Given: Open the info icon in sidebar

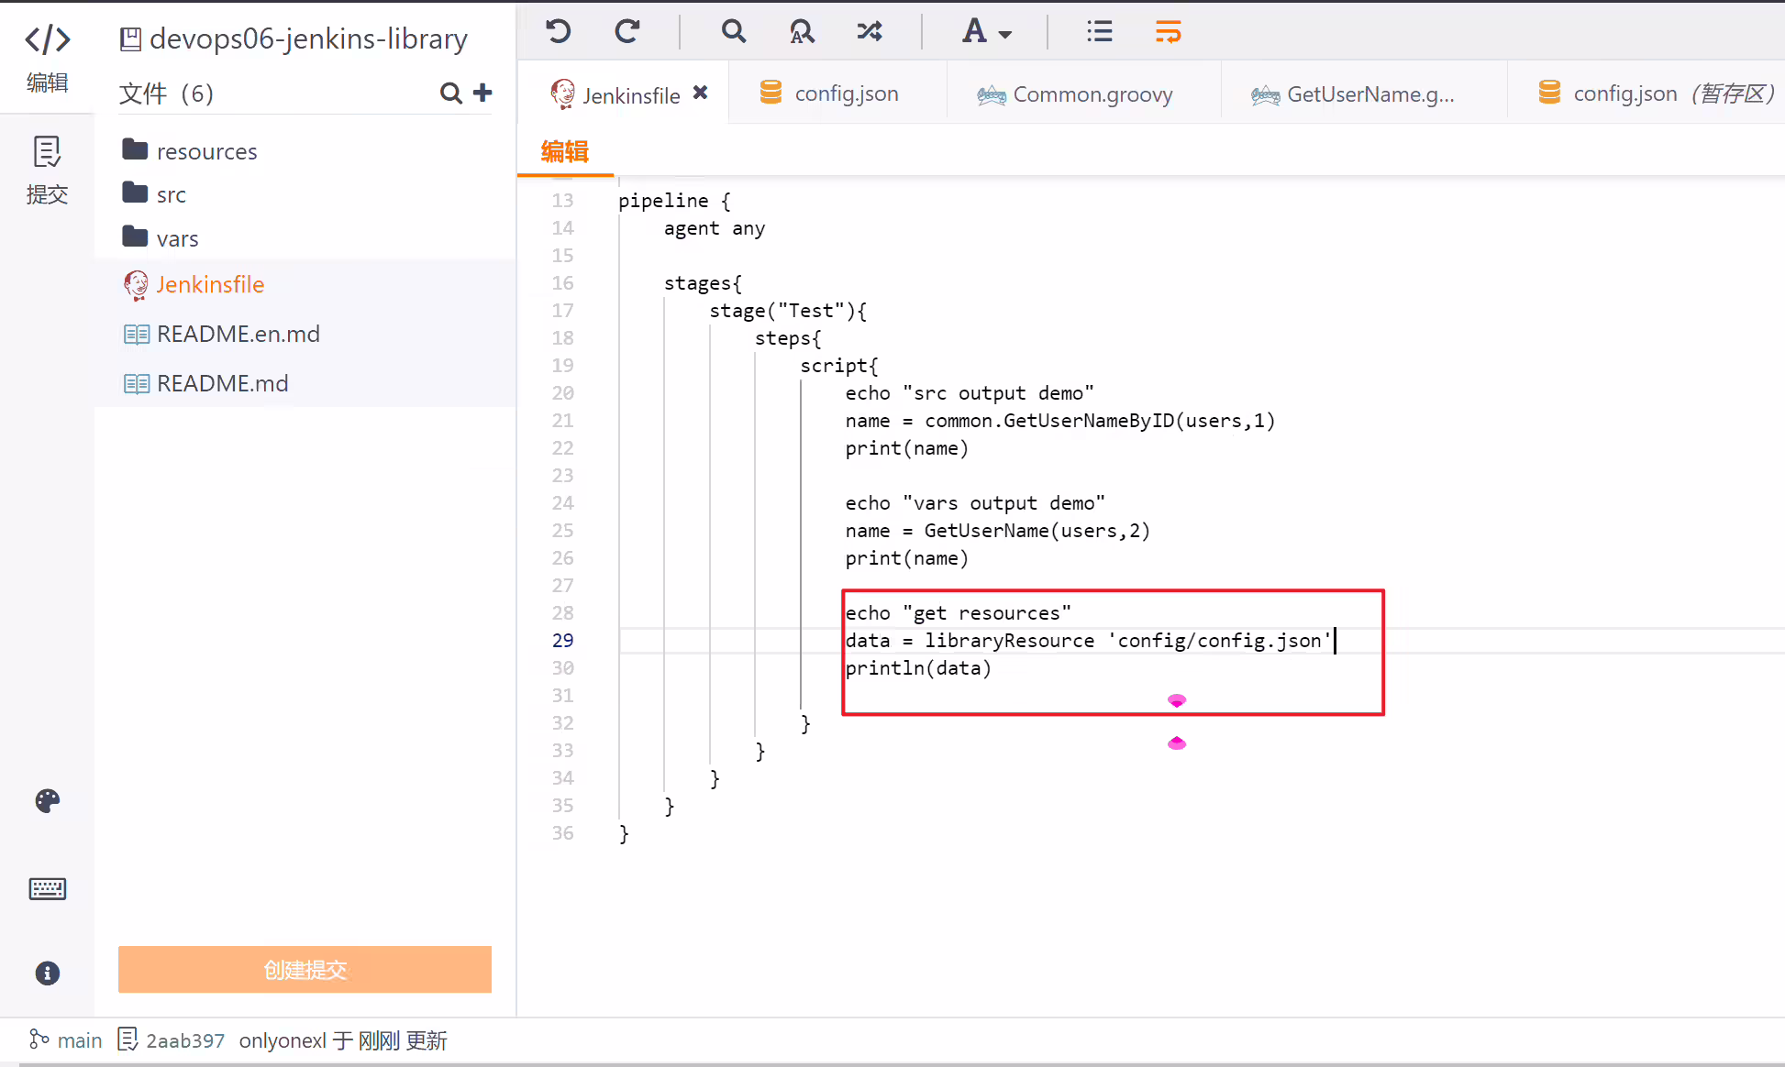Looking at the screenshot, I should (x=48, y=973).
